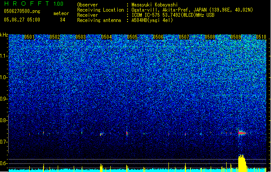The width and height of the screenshot is (271, 172).
Task: Click the 0502 time marker
Action: pos(55,37)
